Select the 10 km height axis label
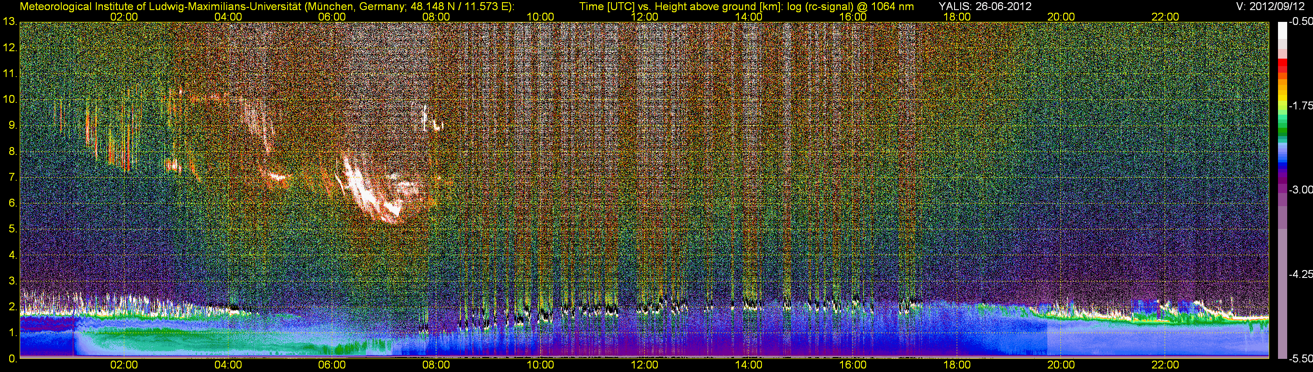 click(x=10, y=99)
